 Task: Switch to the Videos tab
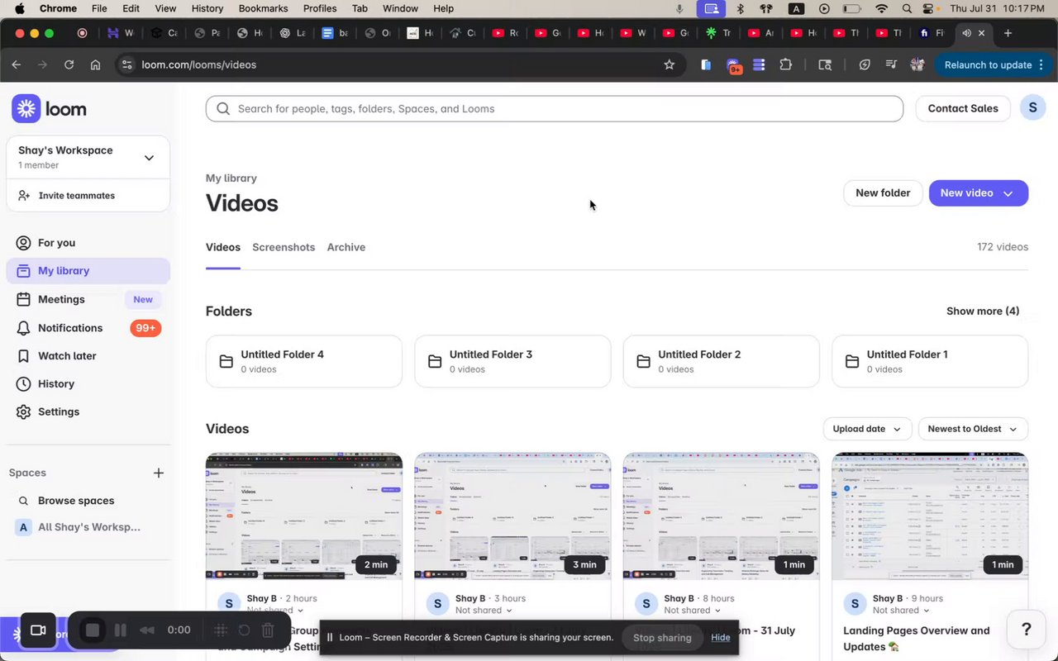pos(223,247)
